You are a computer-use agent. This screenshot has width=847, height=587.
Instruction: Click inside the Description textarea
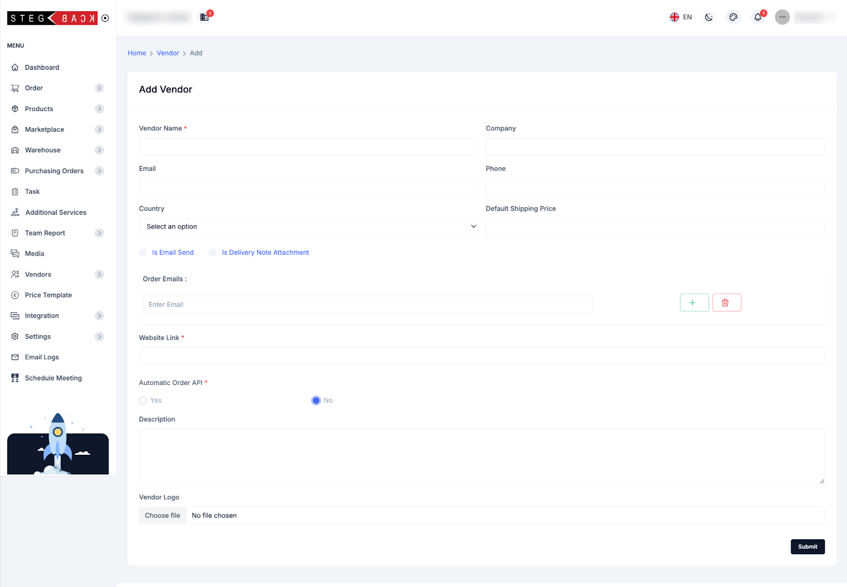[482, 456]
